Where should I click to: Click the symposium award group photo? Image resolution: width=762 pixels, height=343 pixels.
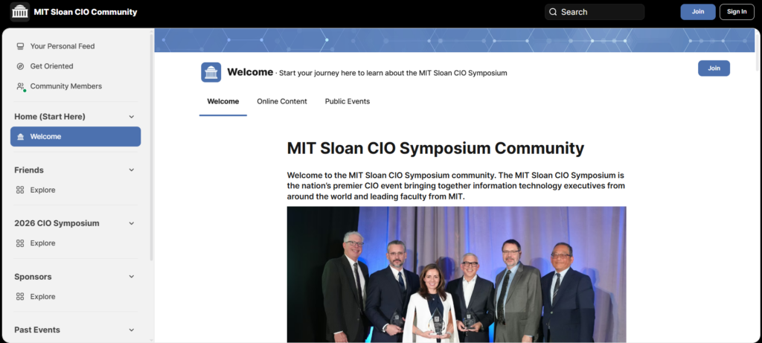(456, 275)
